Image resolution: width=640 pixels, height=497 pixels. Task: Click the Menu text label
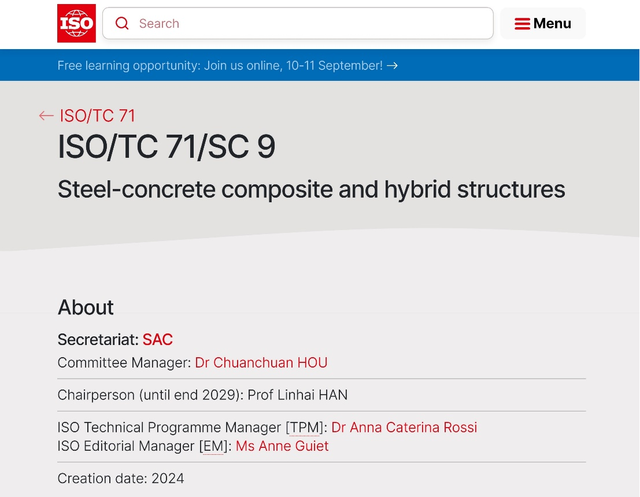point(552,24)
